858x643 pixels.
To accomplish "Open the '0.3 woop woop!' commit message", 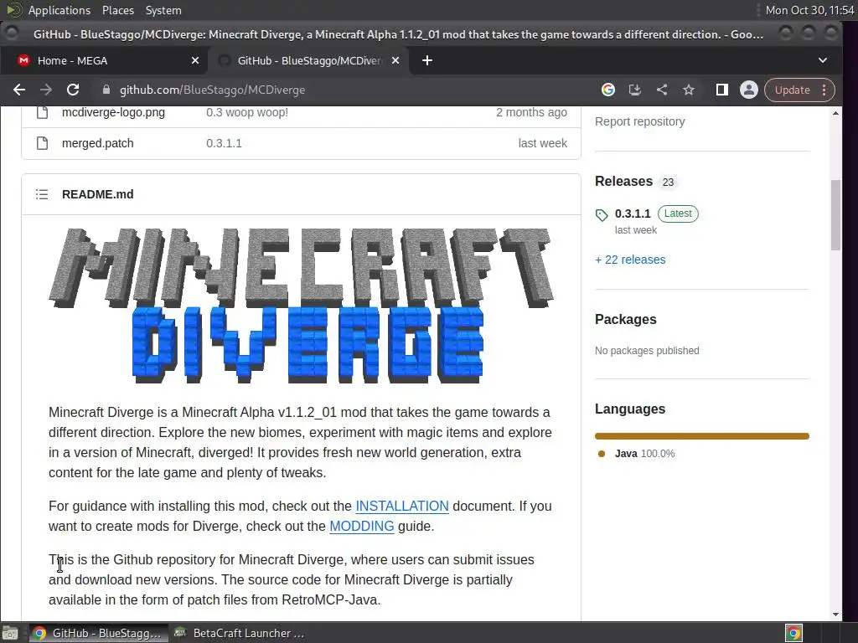I will click(247, 112).
